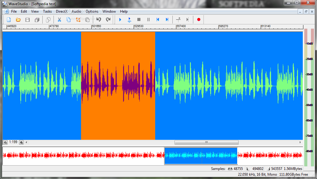
Task: Open a file with the folder icon
Action: point(18,20)
